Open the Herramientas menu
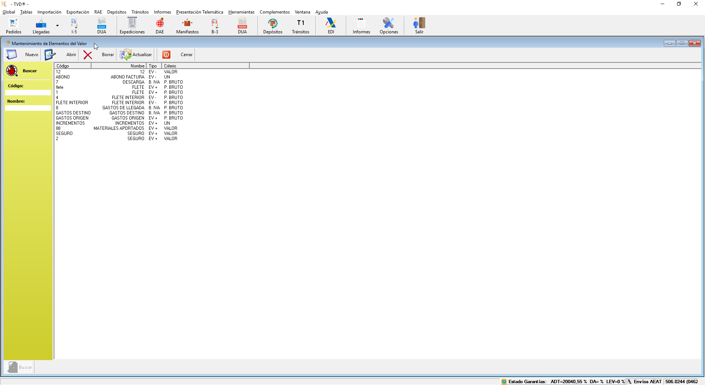Screen dimensions: 705x385 pyautogui.click(x=241, y=12)
